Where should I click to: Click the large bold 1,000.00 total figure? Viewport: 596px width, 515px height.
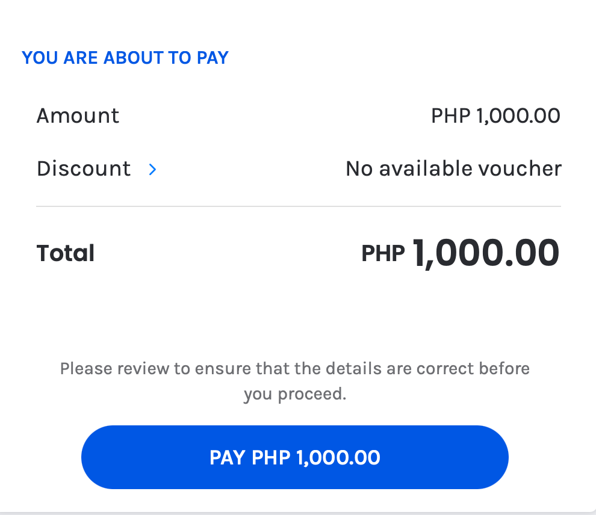[486, 253]
